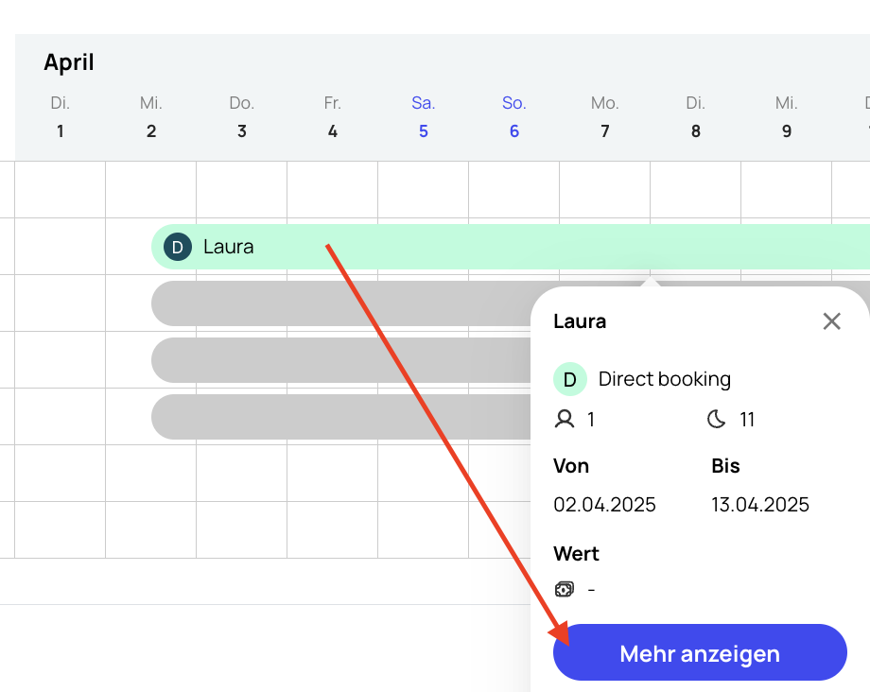Click the April month label

69,62
